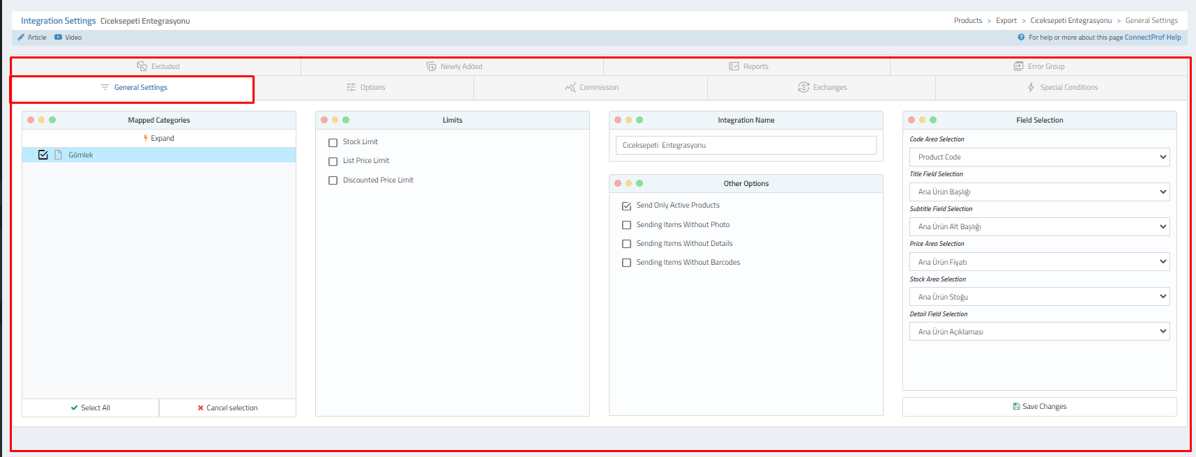Click the Article pencil icon
Screen dimensions: 1196x457
[x=21, y=38]
